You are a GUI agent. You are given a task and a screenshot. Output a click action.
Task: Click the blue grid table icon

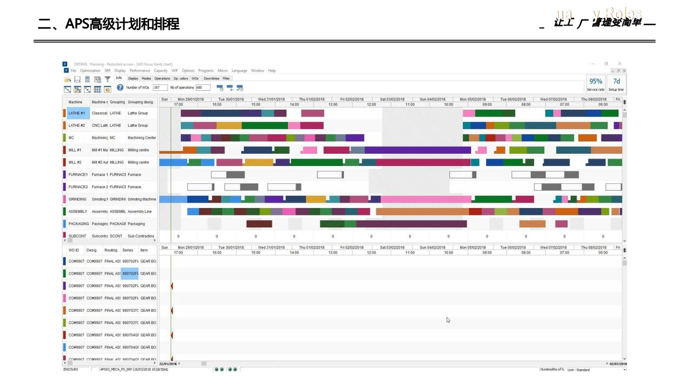point(97,89)
